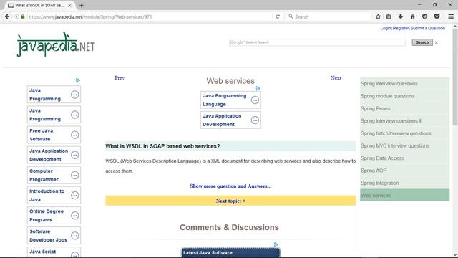Open the Pocket icon in toolbar

pyautogui.click(x=437, y=16)
